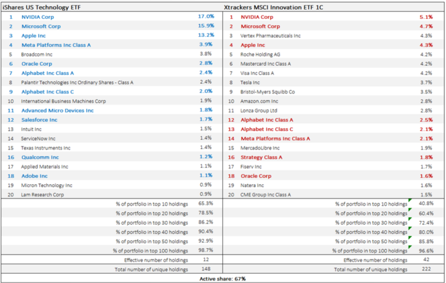The width and height of the screenshot is (446, 283).
Task: Select the 5.1% weight for NVIDIA Corp
Action: point(426,17)
